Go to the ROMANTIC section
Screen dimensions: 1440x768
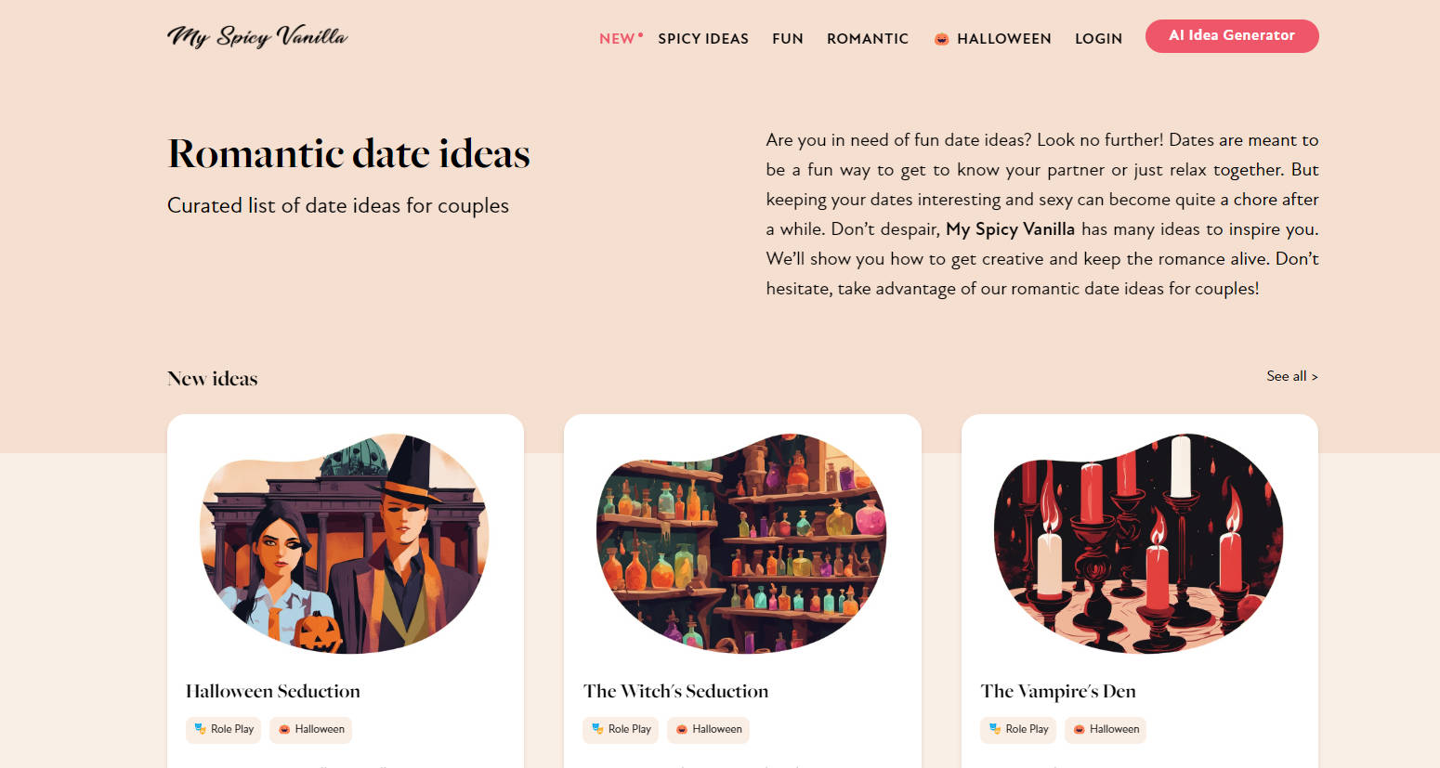pos(868,38)
